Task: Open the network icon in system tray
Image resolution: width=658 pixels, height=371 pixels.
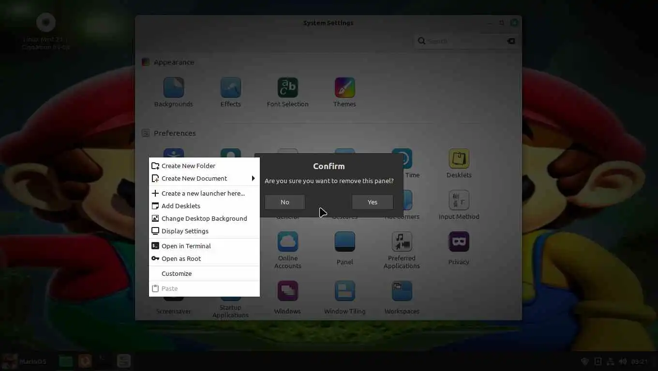Action: pyautogui.click(x=611, y=361)
